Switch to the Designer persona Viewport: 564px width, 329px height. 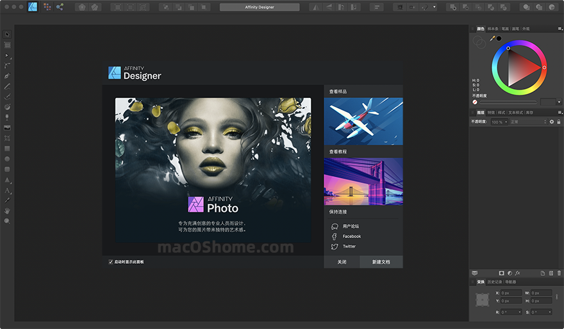(33, 7)
